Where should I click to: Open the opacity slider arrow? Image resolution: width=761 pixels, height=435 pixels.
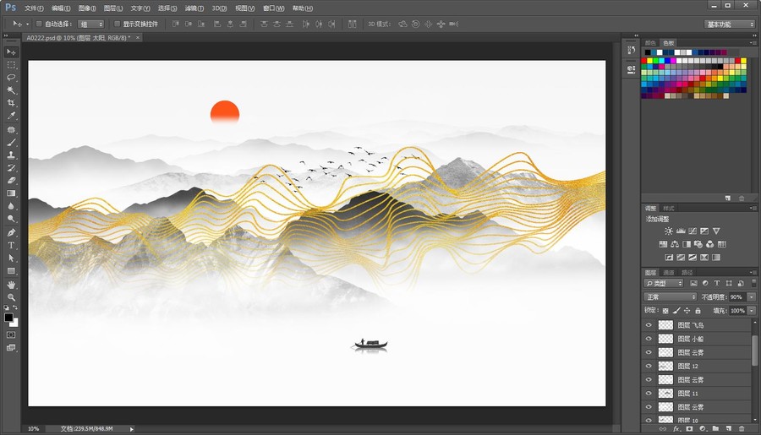click(752, 296)
